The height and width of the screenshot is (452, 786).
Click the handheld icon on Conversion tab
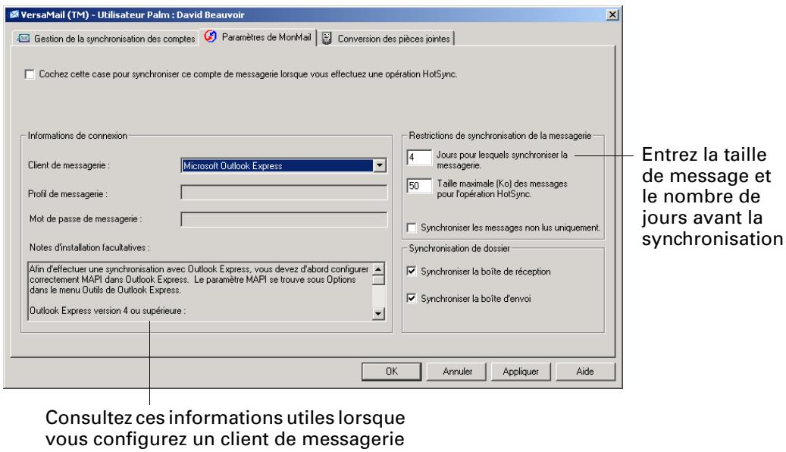coord(327,38)
